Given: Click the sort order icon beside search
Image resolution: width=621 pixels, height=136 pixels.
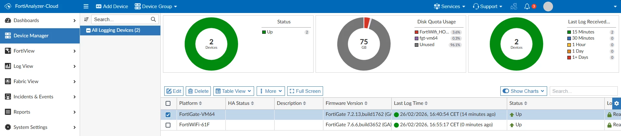Looking at the screenshot, I should (86, 19).
